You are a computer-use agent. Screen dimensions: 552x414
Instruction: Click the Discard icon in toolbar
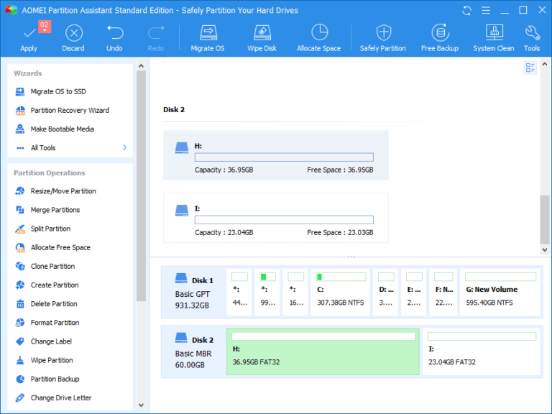click(x=73, y=33)
